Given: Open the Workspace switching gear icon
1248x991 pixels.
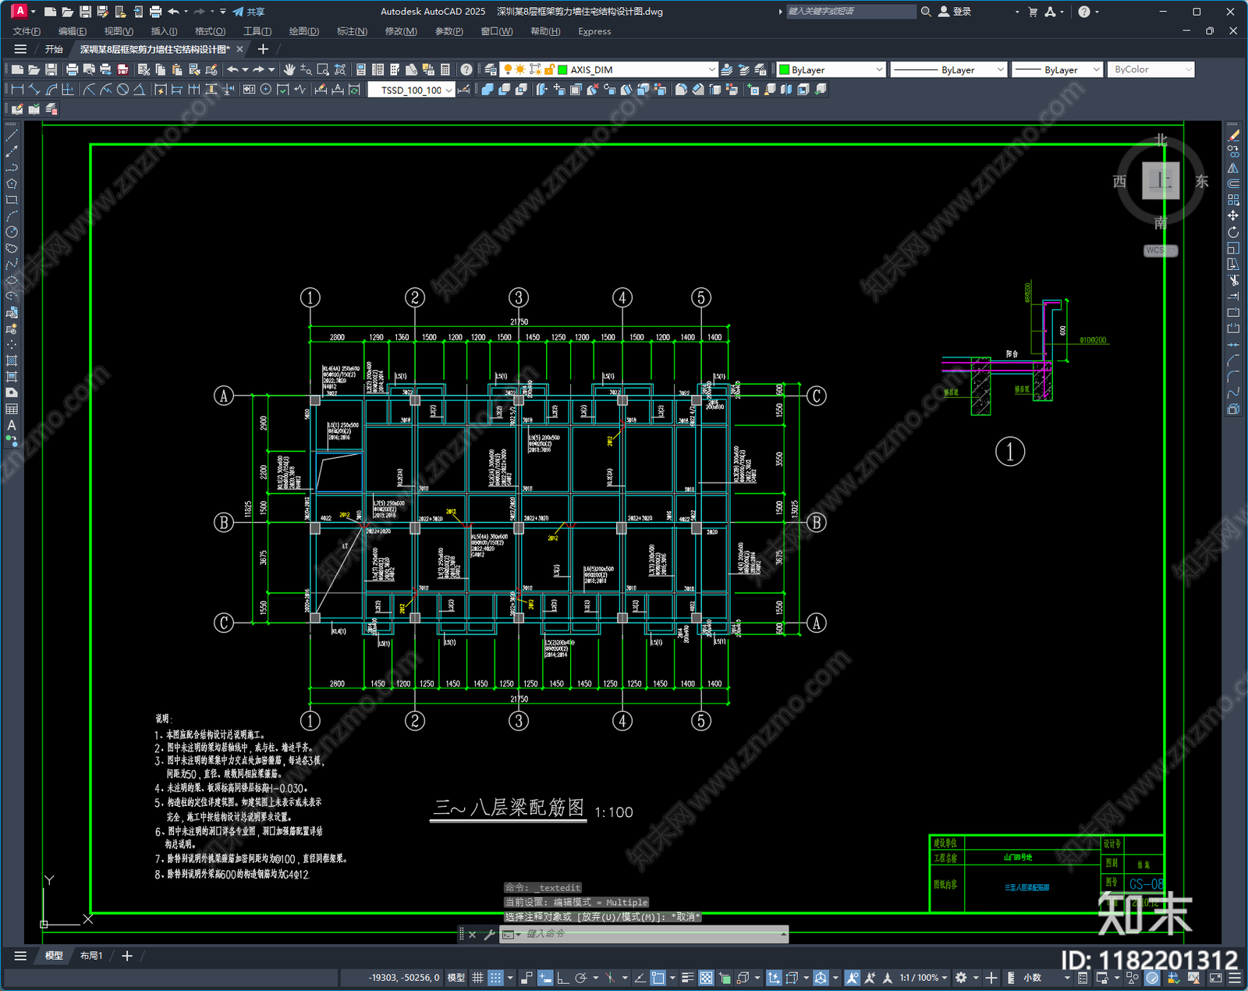Looking at the screenshot, I should (x=961, y=978).
